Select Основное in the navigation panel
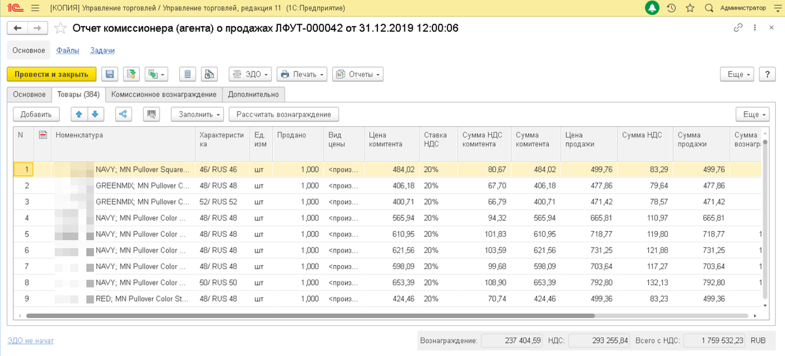The height and width of the screenshot is (356, 785). coord(29,50)
